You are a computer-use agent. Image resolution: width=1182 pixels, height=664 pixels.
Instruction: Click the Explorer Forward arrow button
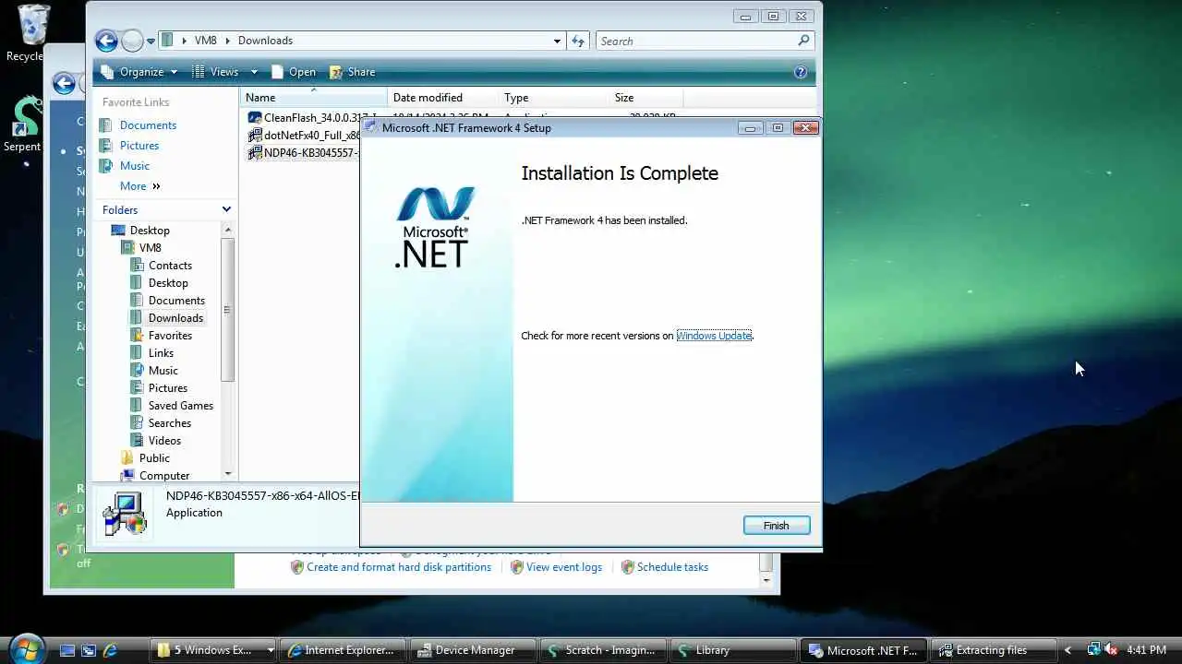click(132, 41)
